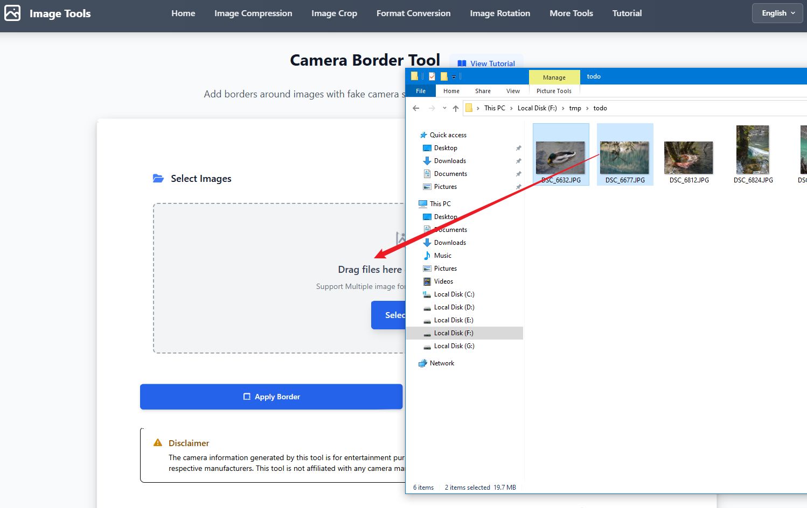Open Format Conversion page
The image size is (807, 508).
tap(413, 13)
